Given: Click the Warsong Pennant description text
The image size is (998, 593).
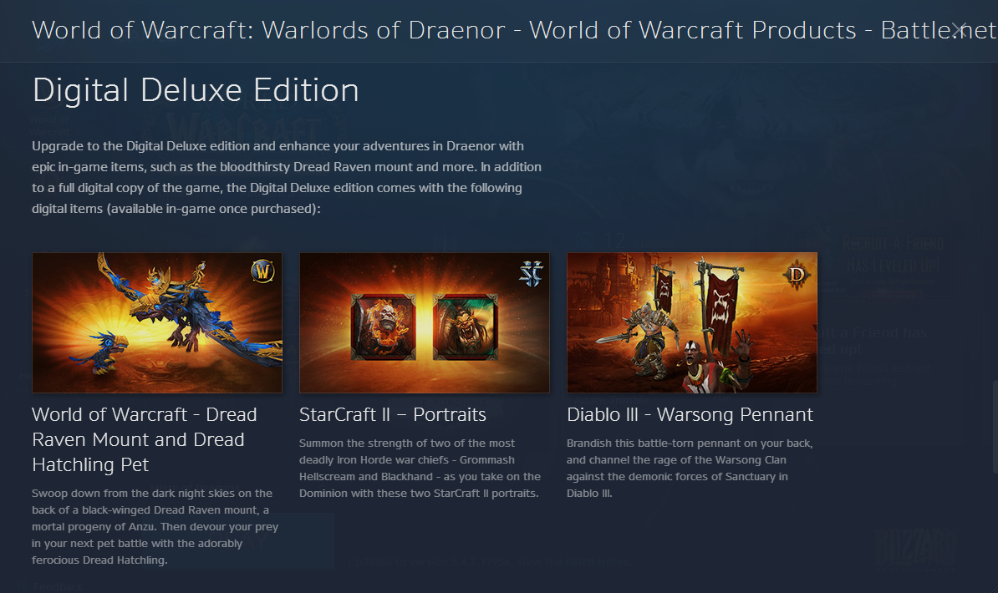Looking at the screenshot, I should (690, 469).
